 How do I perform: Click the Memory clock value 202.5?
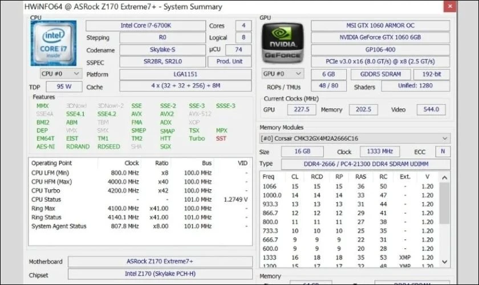[363, 109]
